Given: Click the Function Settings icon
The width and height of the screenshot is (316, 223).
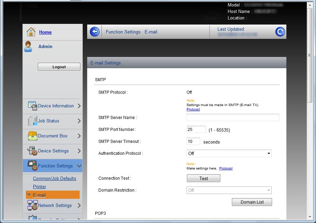Looking at the screenshot, I should [32, 166].
